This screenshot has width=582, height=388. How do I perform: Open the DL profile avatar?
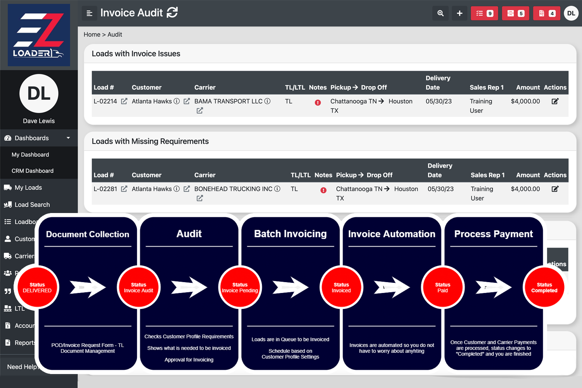pos(571,13)
